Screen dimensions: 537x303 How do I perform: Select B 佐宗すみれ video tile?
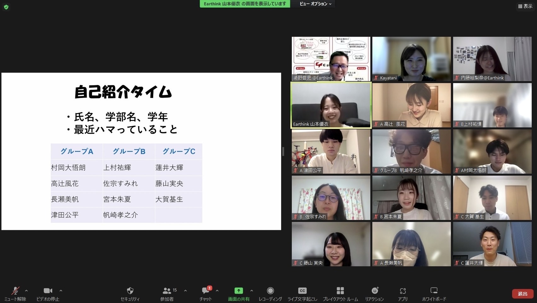(x=331, y=198)
